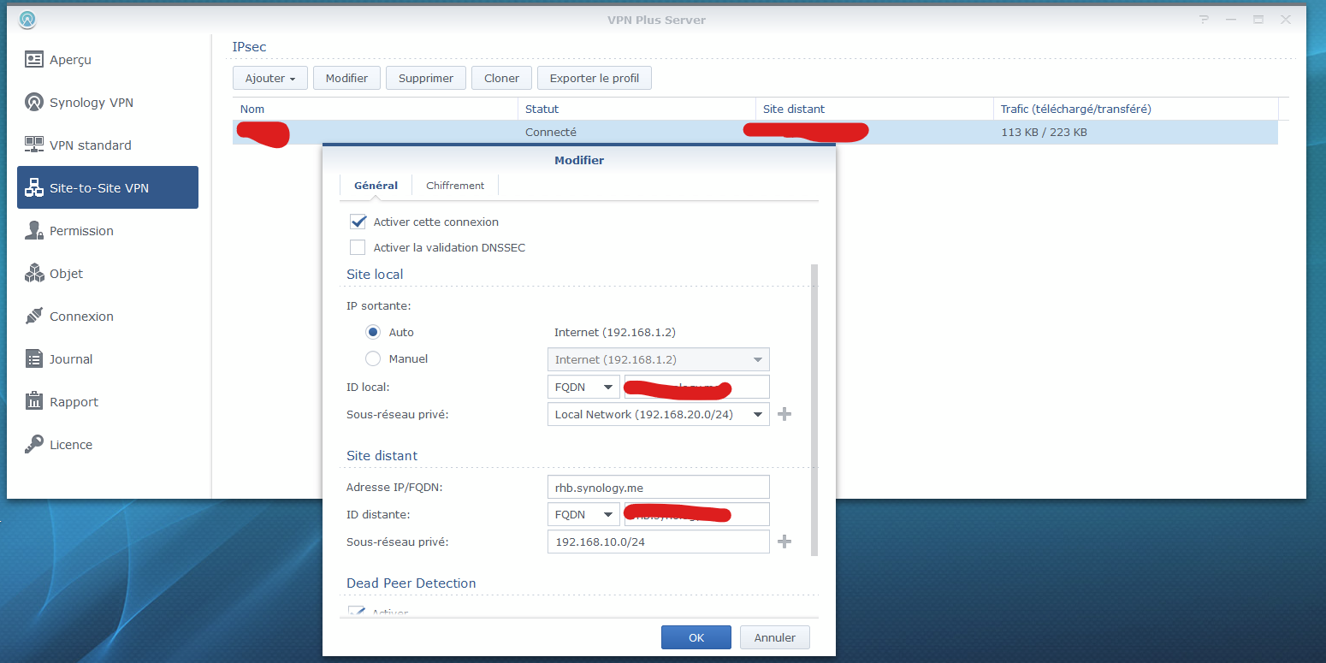Click the remote subnet field 192.168.10.0/24
The height and width of the screenshot is (663, 1326).
[x=659, y=542]
